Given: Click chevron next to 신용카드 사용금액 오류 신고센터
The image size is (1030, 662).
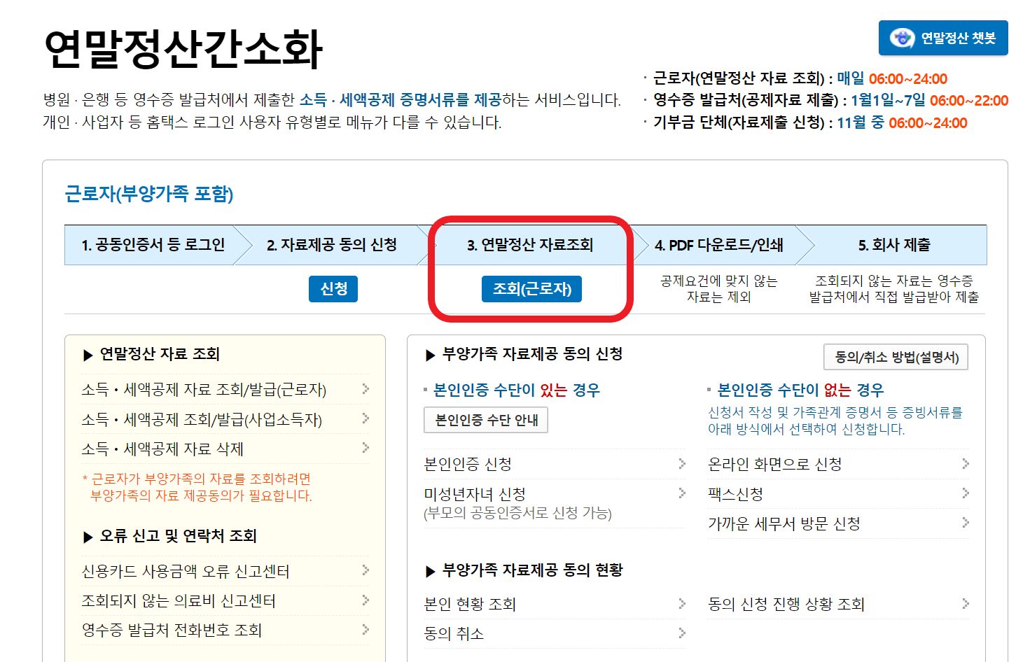Looking at the screenshot, I should [x=366, y=570].
